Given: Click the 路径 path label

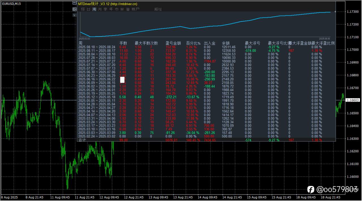Looking at the screenshot, I should point(158,9).
